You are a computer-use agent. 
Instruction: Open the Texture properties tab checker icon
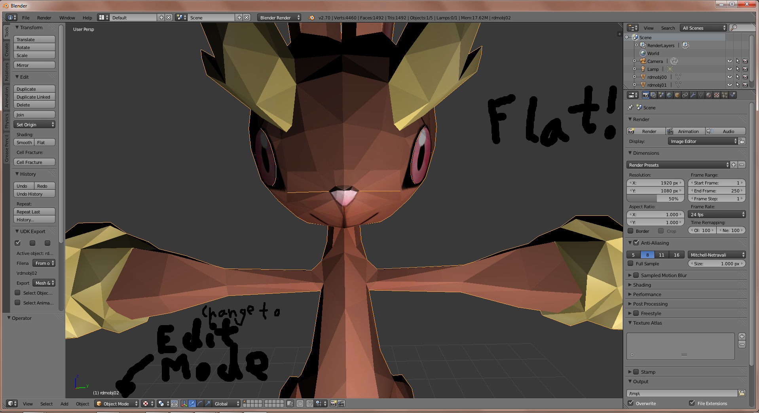(x=717, y=95)
